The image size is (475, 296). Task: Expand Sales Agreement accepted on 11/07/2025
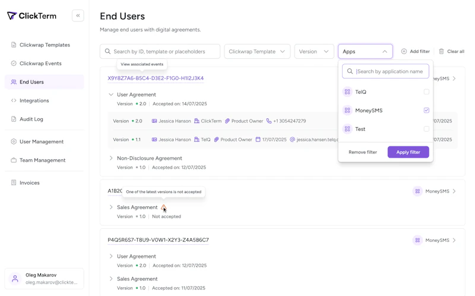click(111, 279)
